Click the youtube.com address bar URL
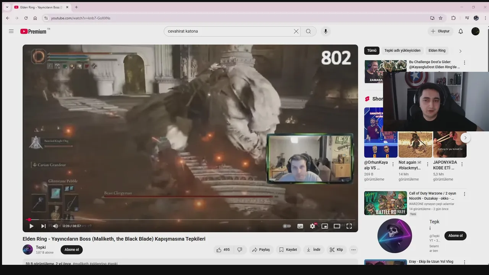489x275 pixels. (x=81, y=18)
